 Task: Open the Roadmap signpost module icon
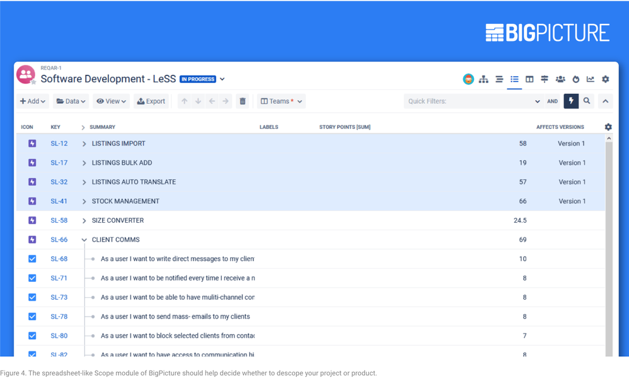(x=545, y=79)
